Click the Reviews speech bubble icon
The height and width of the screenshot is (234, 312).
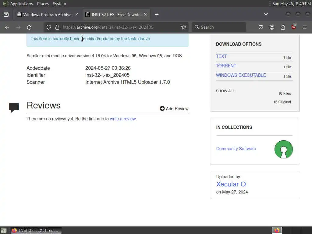pyautogui.click(x=14, y=108)
